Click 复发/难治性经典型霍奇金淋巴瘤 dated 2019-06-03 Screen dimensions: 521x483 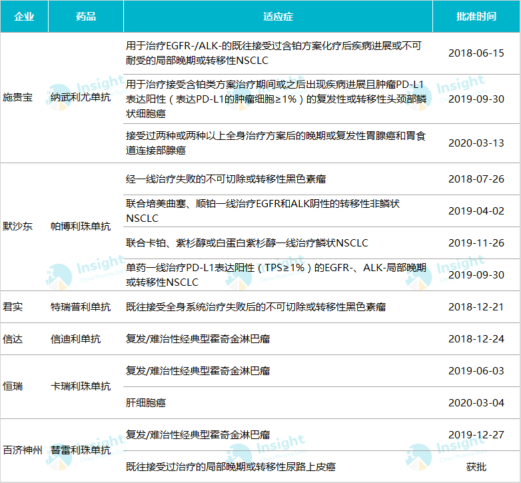pos(198,370)
